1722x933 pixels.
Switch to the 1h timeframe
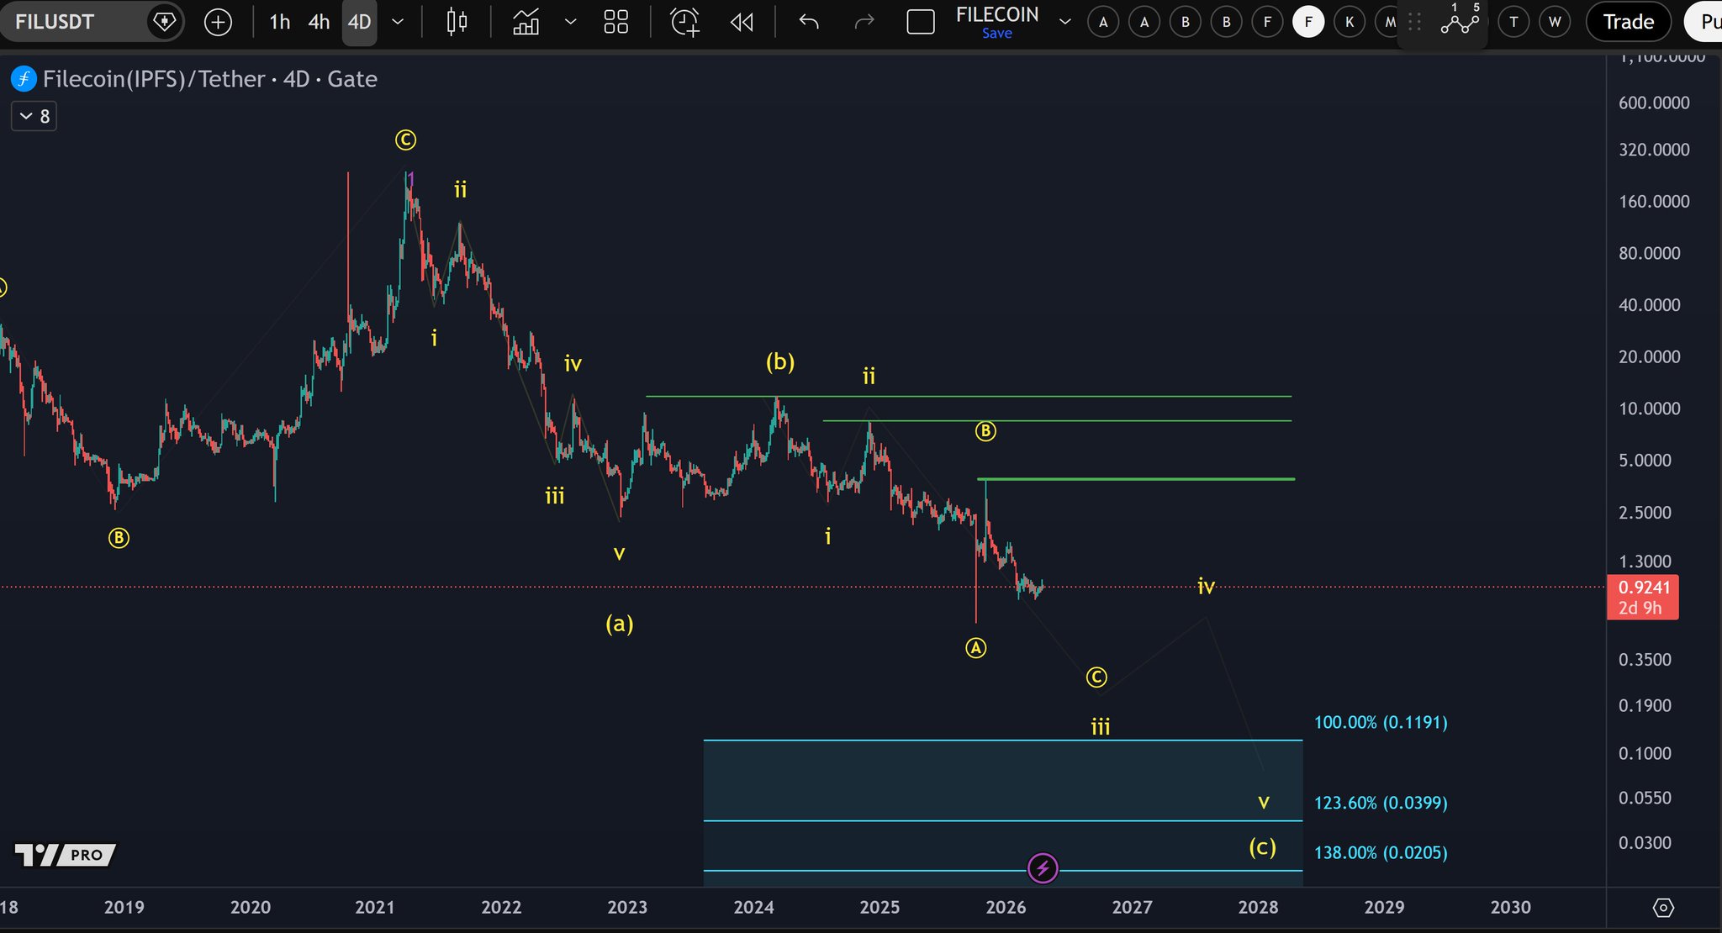(279, 22)
